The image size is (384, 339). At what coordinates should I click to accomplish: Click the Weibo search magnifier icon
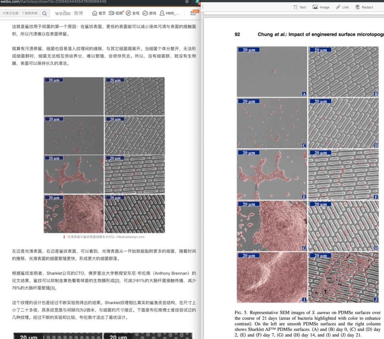point(44,13)
